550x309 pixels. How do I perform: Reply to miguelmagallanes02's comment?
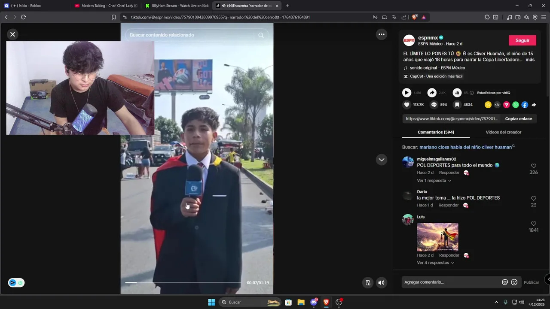(449, 173)
